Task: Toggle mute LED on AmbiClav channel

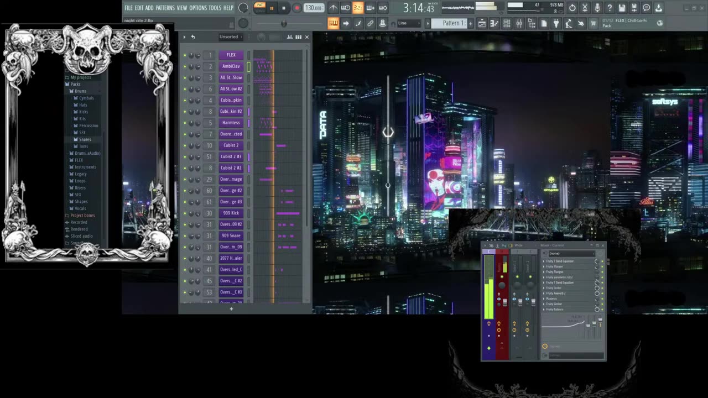Action: pyautogui.click(x=185, y=66)
